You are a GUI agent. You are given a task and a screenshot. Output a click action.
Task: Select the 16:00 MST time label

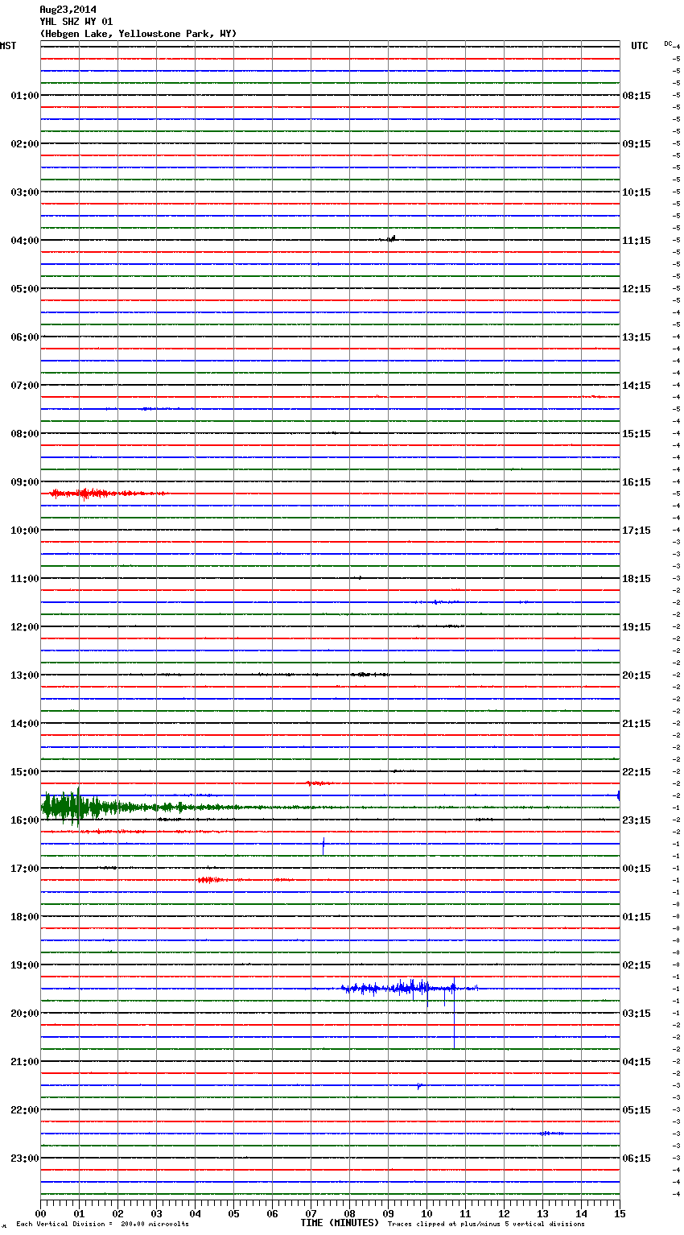24,820
